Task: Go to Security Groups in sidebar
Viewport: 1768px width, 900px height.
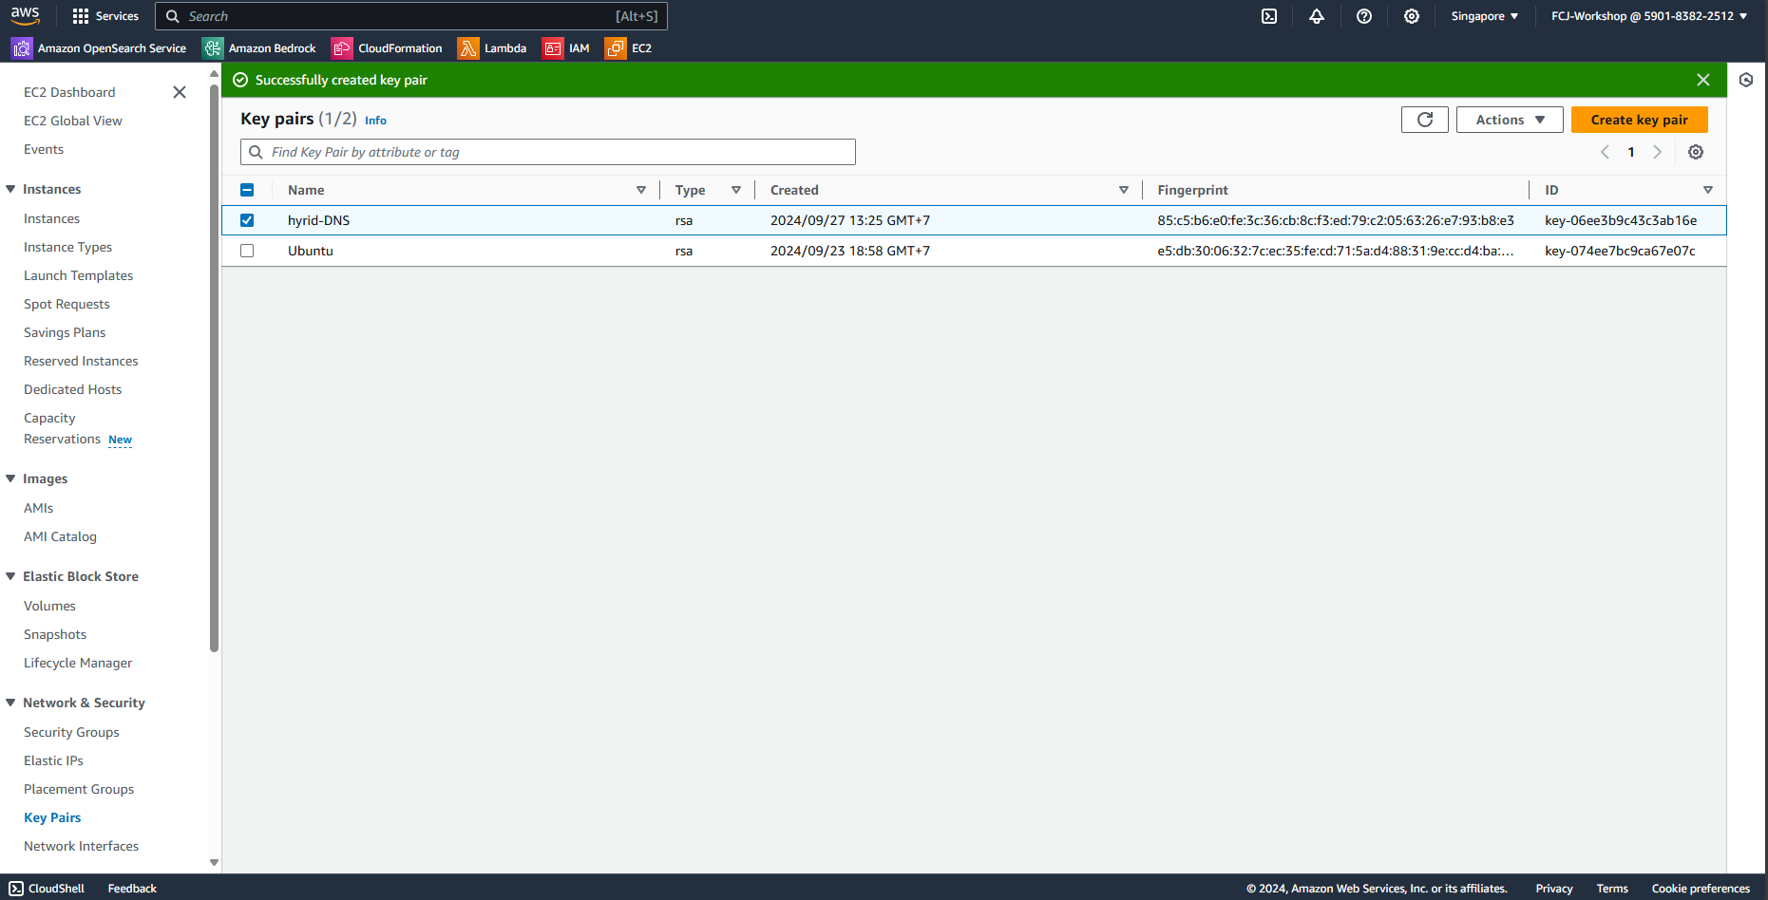Action: (71, 732)
